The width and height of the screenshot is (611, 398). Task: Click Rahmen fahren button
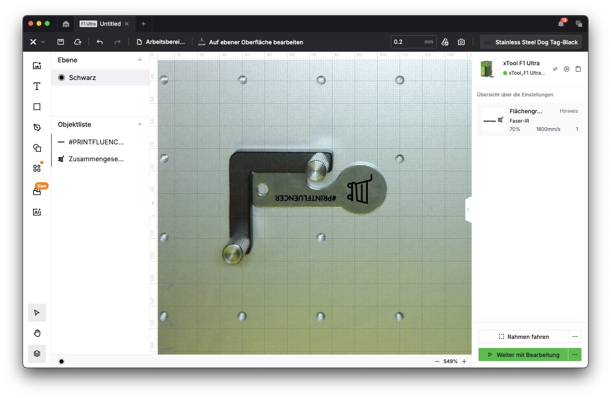click(x=523, y=337)
